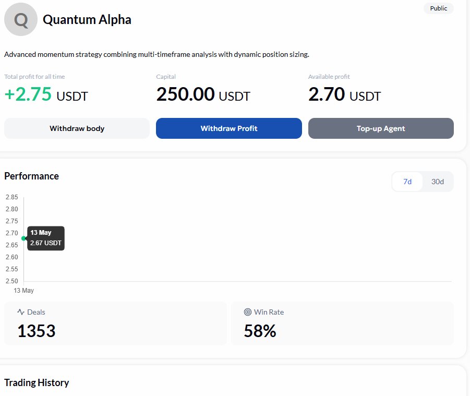This screenshot has width=470, height=396.
Task: Click the Deals count 1353
Action: tap(37, 331)
